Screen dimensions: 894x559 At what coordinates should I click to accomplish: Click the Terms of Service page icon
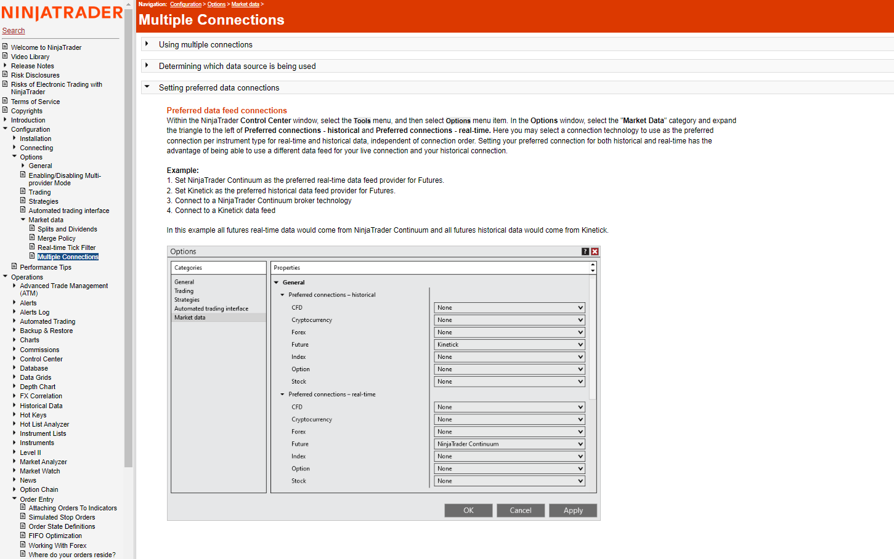coord(5,101)
